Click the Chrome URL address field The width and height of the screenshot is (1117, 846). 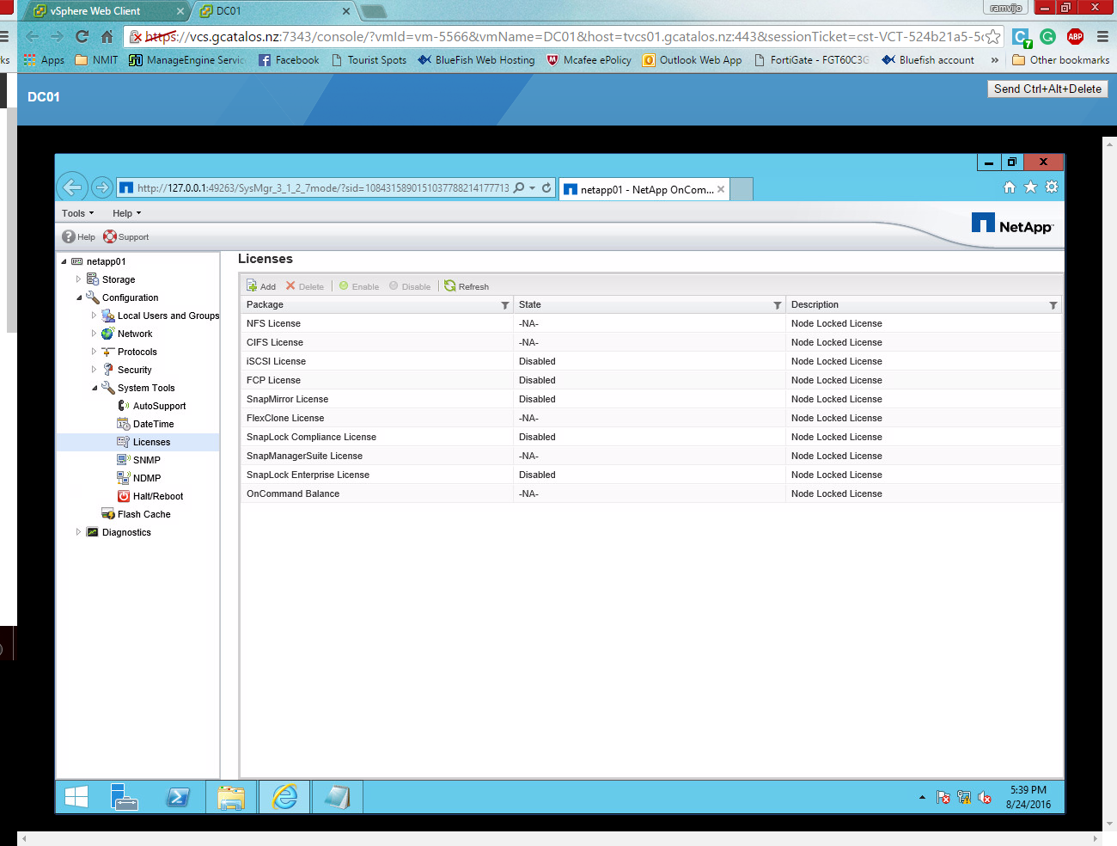(x=563, y=37)
